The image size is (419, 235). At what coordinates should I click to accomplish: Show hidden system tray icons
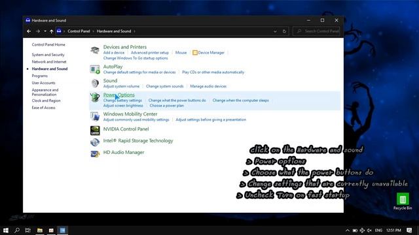pyautogui.click(x=348, y=230)
